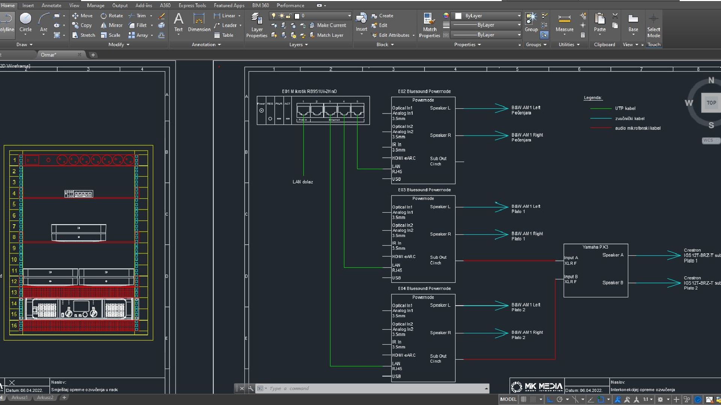Open the layer name dropdown
This screenshot has height=405, width=721.
[349, 16]
